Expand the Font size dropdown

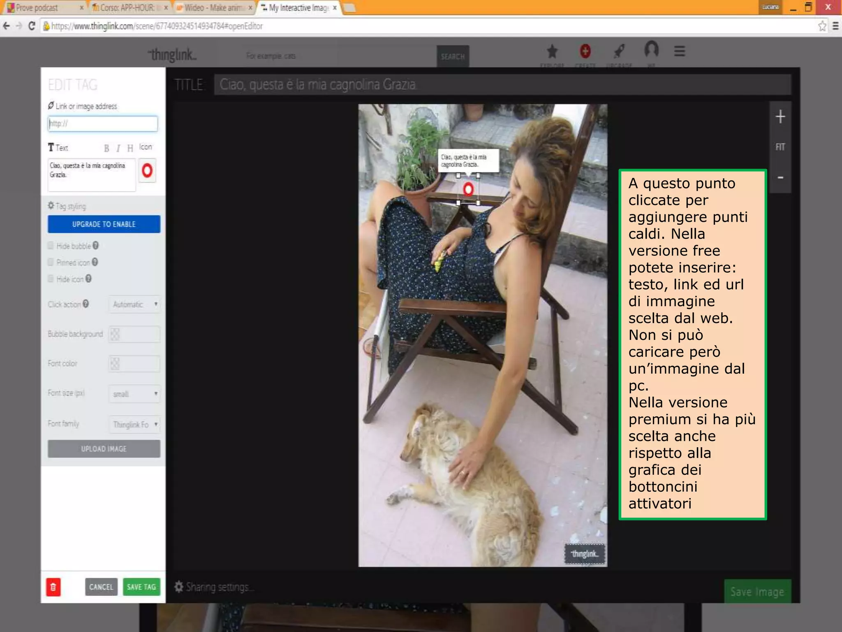coord(134,394)
